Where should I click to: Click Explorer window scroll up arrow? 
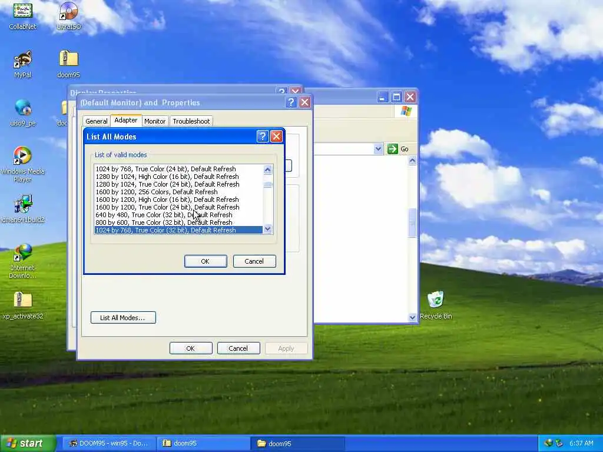point(412,160)
